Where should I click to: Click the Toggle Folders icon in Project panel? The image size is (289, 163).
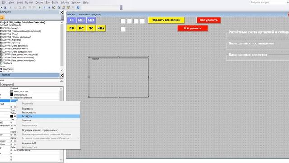point(2,17)
